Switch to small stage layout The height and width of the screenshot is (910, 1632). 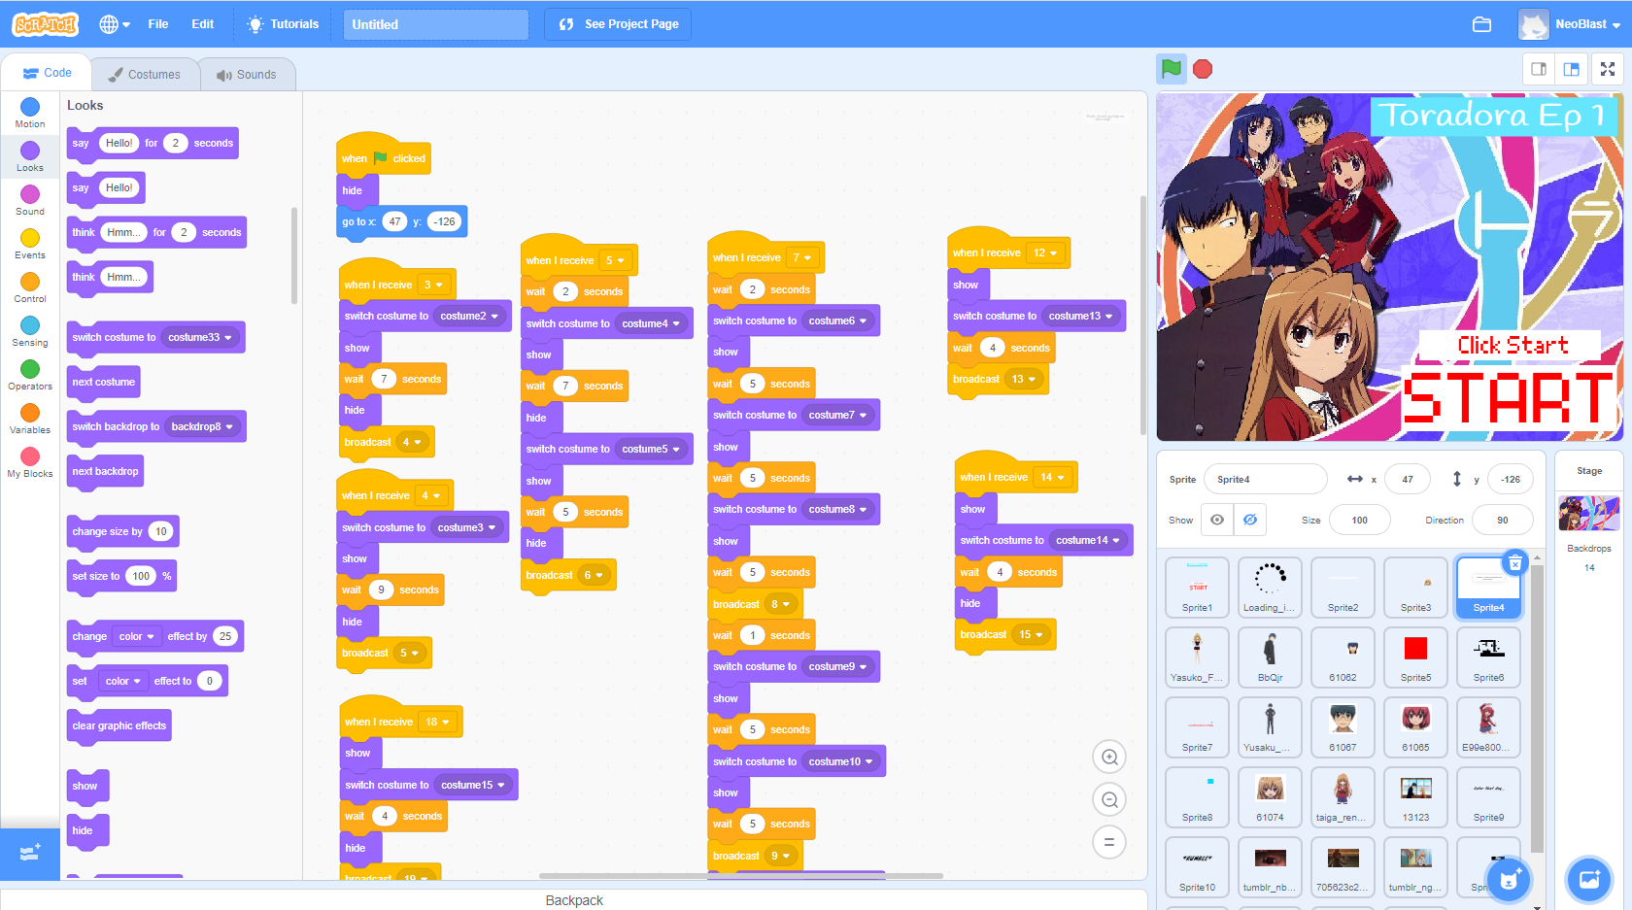(x=1539, y=69)
